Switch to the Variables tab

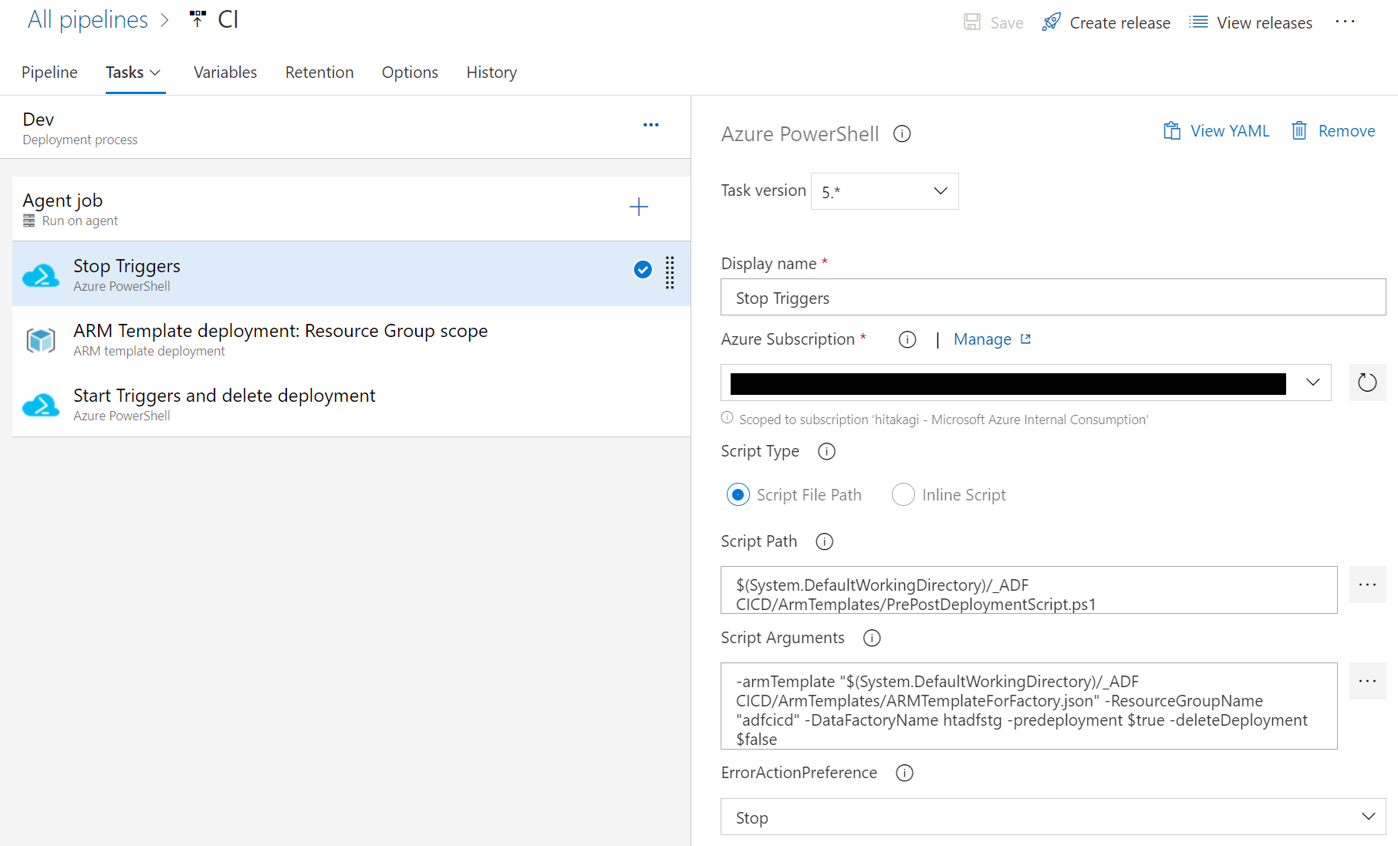pyautogui.click(x=225, y=72)
